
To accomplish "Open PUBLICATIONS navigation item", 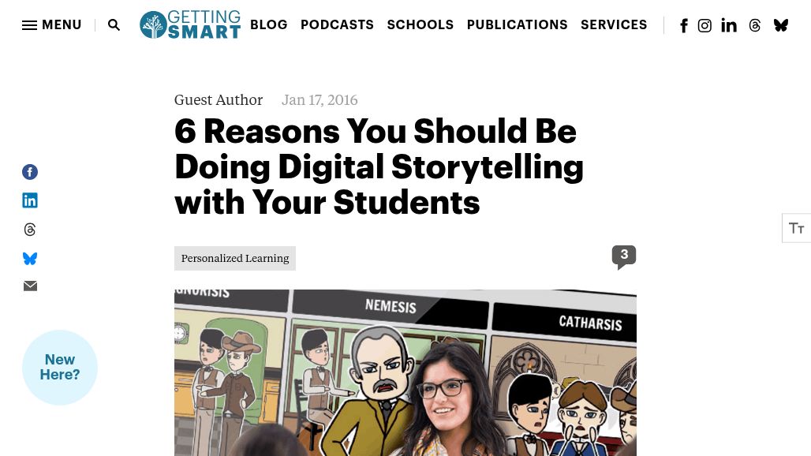I will click(x=518, y=24).
